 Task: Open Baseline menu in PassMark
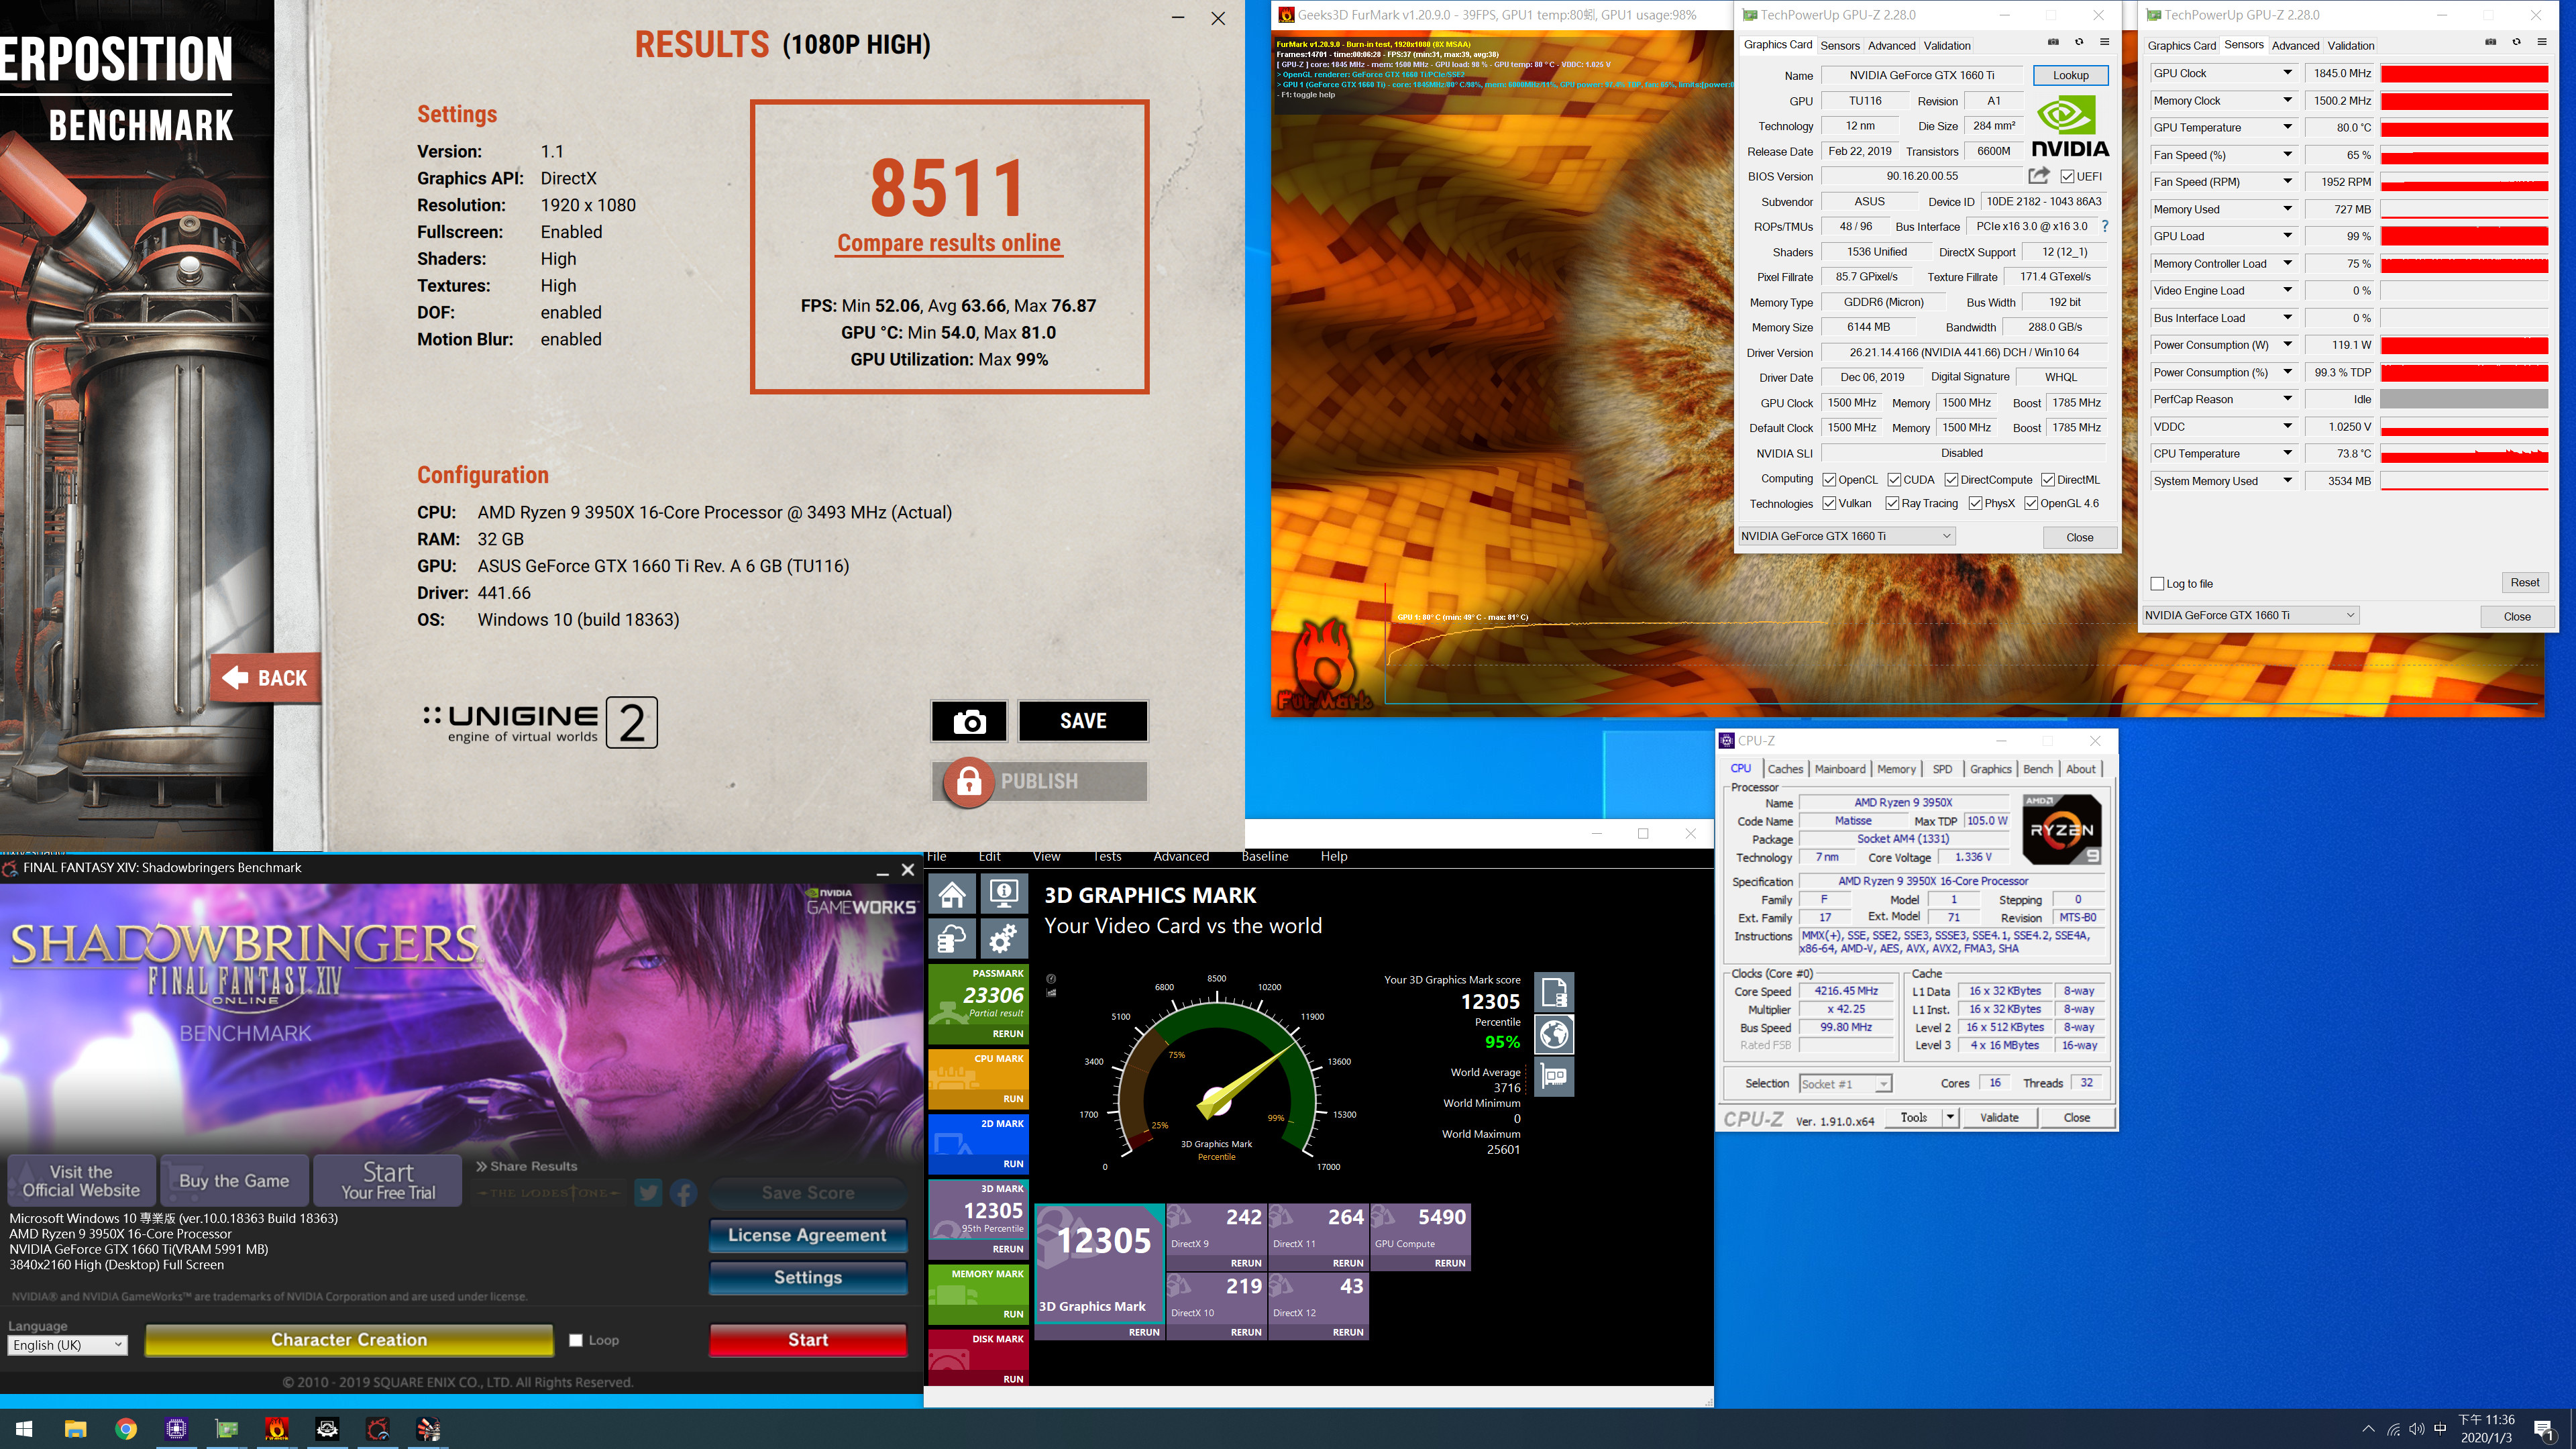1264,856
